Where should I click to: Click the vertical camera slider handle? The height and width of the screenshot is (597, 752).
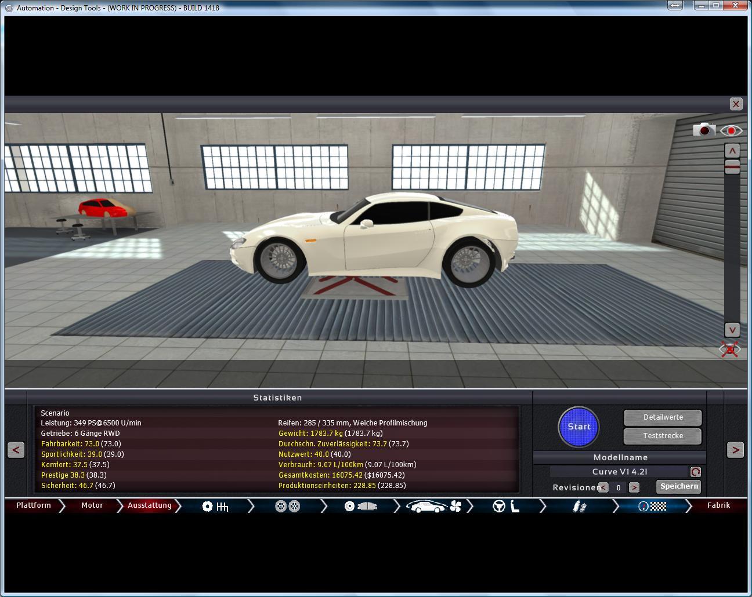732,168
